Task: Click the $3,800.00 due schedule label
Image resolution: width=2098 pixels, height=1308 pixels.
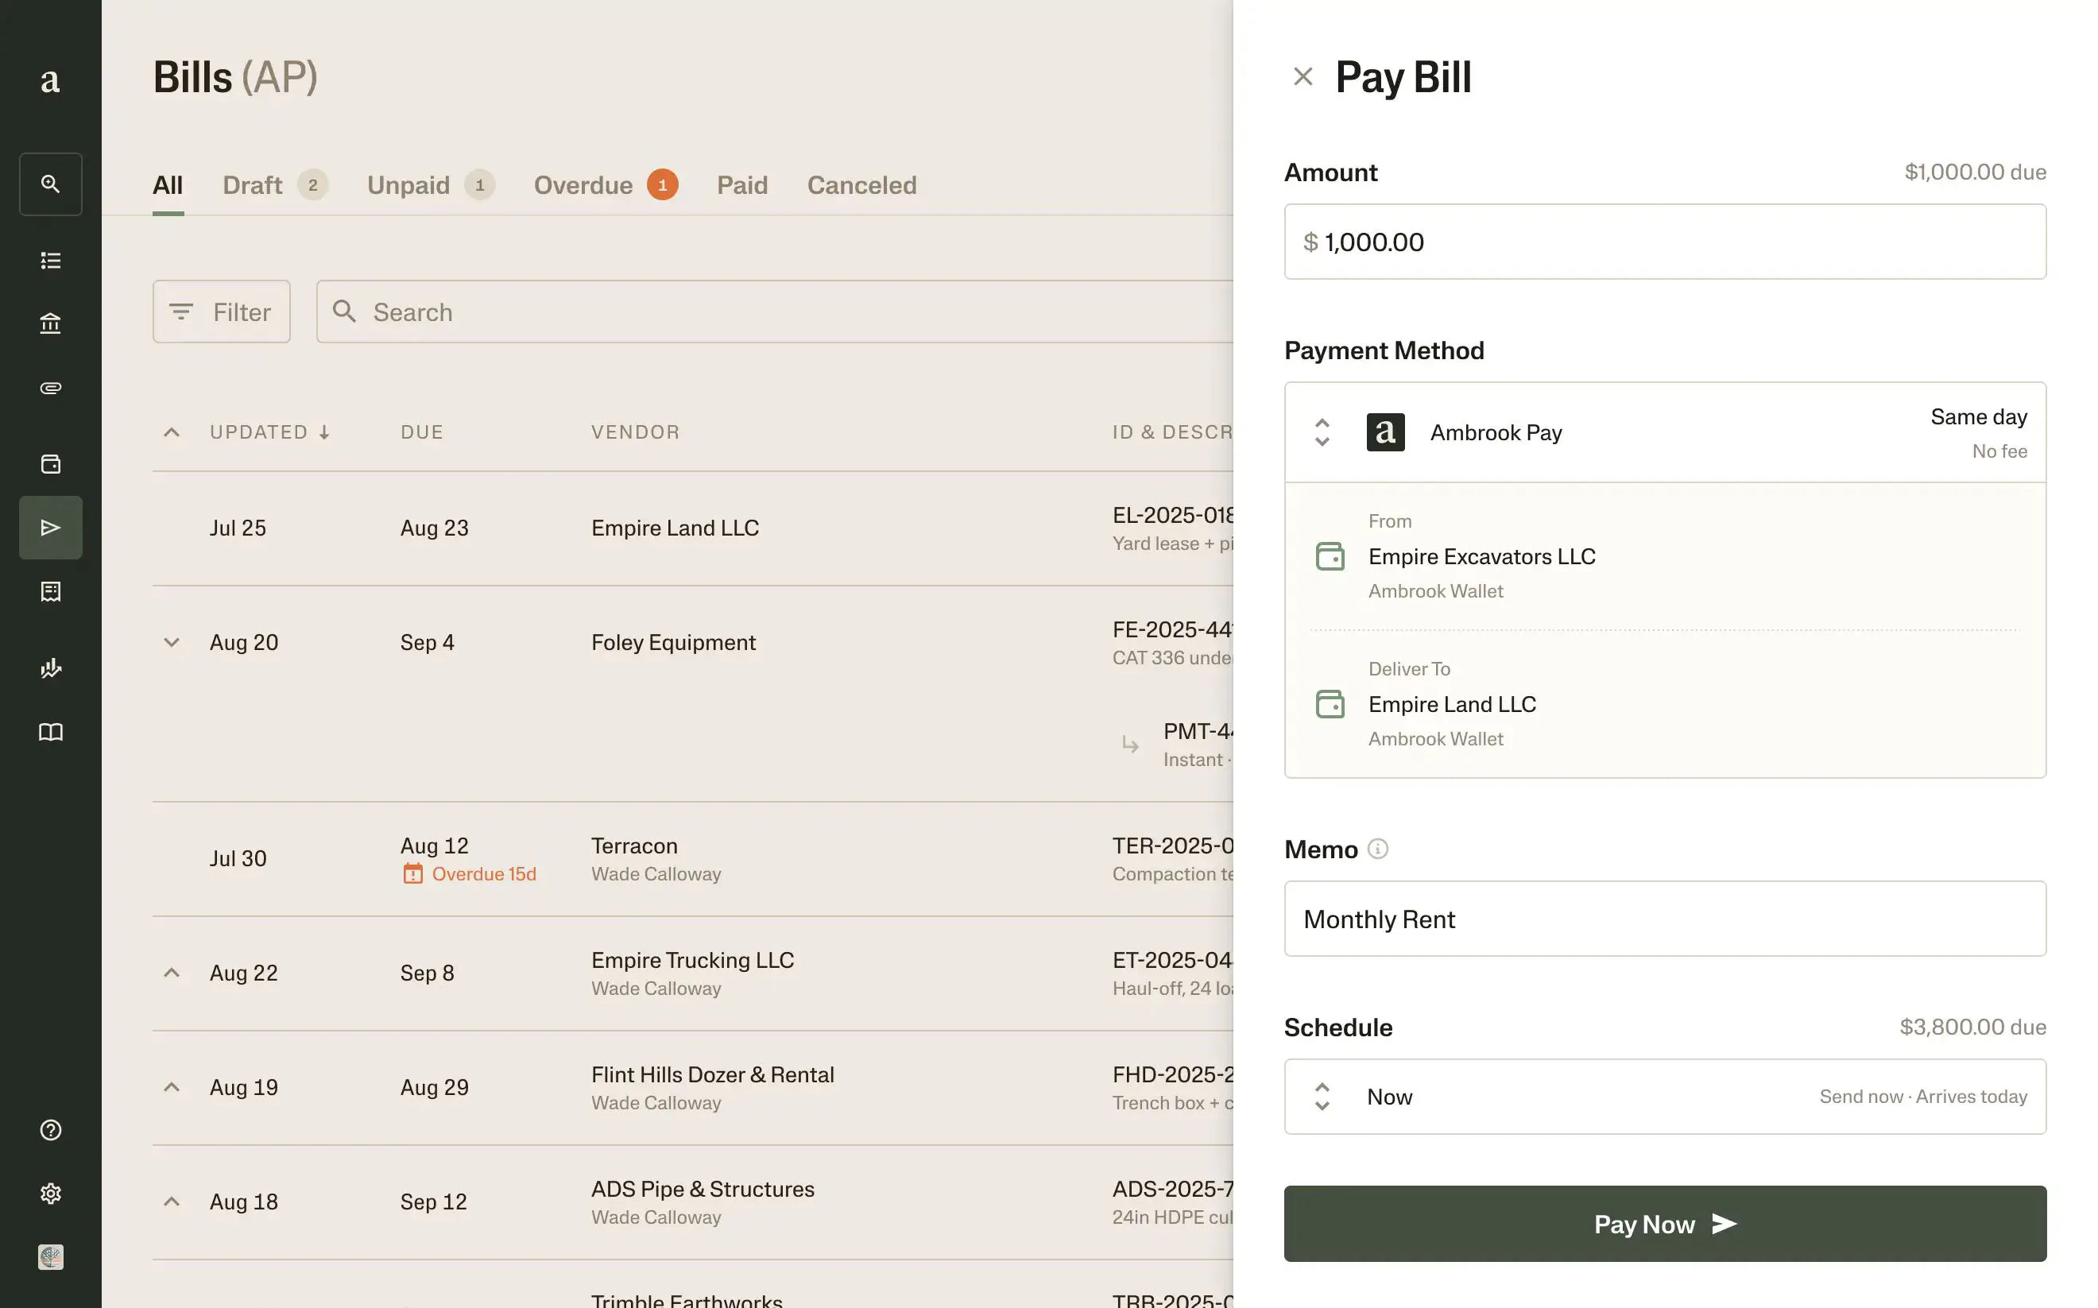Action: [1972, 1027]
